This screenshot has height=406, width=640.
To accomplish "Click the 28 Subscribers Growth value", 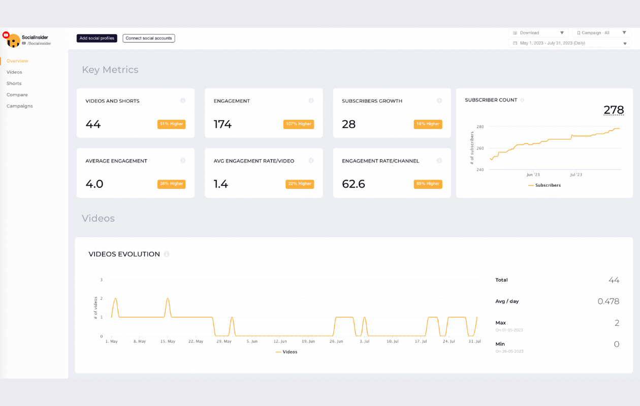I will (x=348, y=124).
